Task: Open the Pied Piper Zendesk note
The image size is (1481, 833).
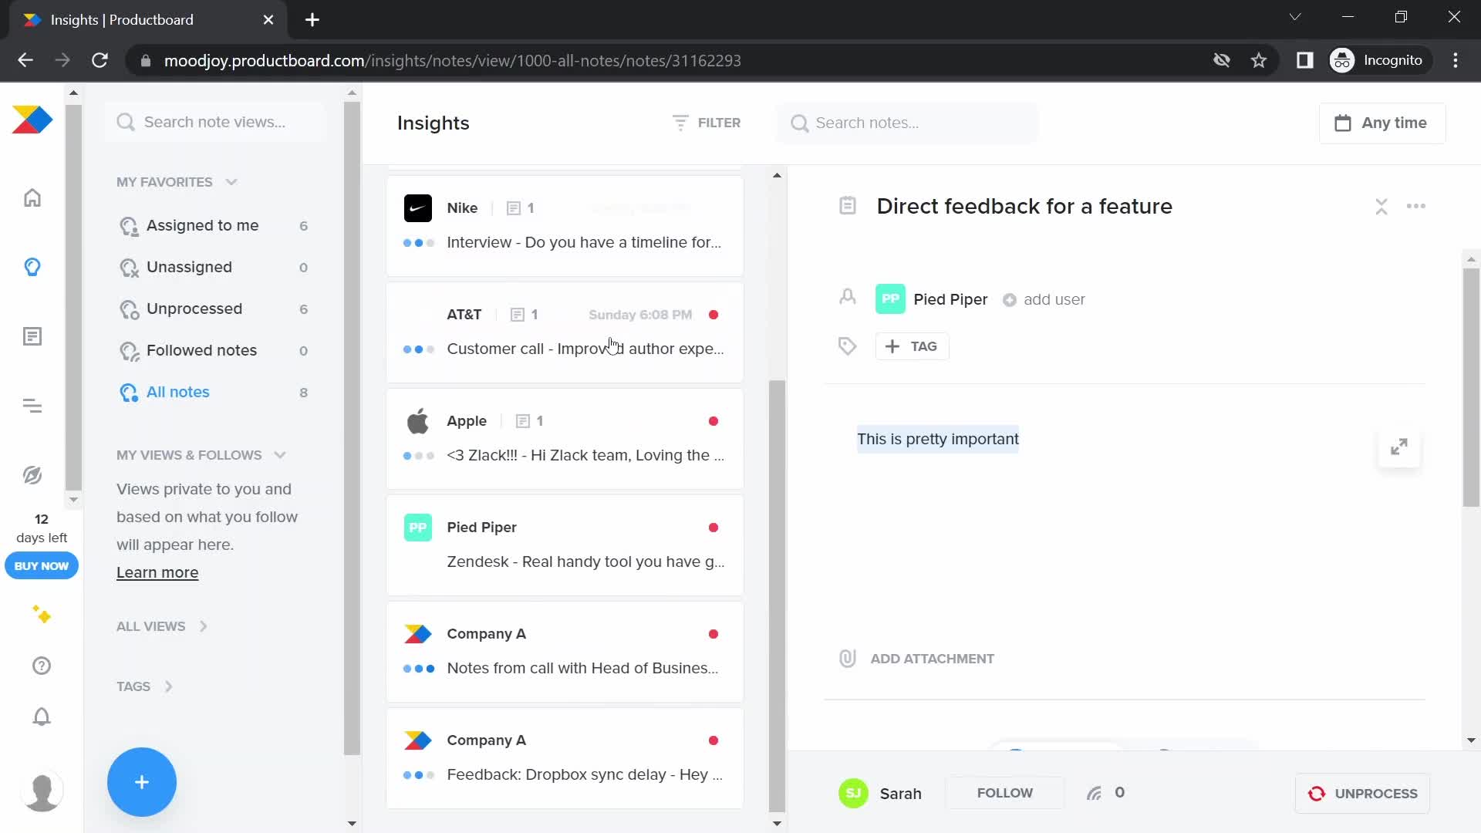Action: coord(565,545)
